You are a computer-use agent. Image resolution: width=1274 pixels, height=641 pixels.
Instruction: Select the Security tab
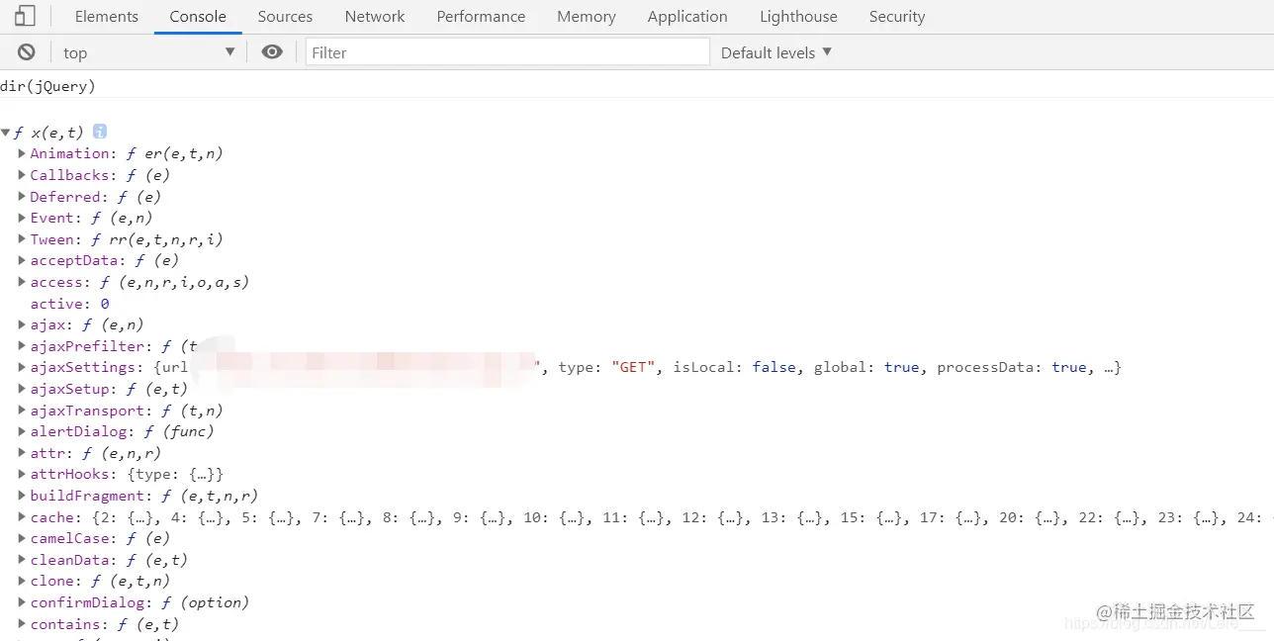[x=897, y=17]
